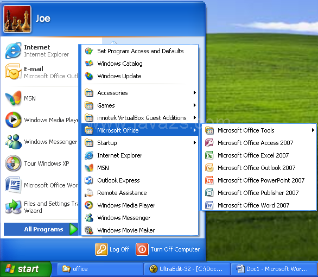Open the Games folder entry
The image size is (318, 277).
(139, 105)
